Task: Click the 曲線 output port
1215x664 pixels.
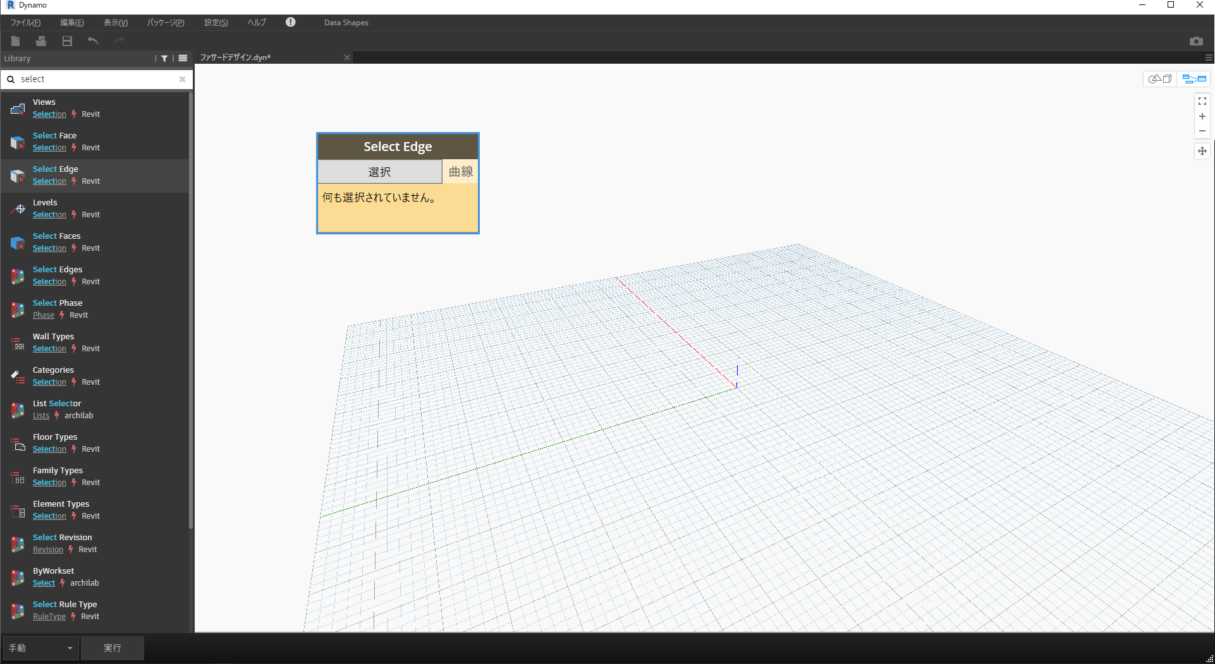Action: pos(460,172)
